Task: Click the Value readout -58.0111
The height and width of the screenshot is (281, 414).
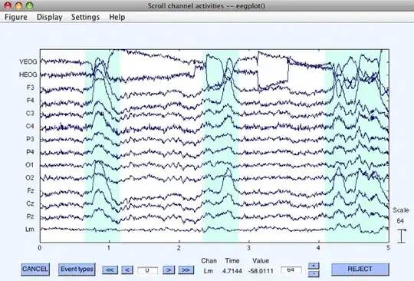Action: point(261,271)
